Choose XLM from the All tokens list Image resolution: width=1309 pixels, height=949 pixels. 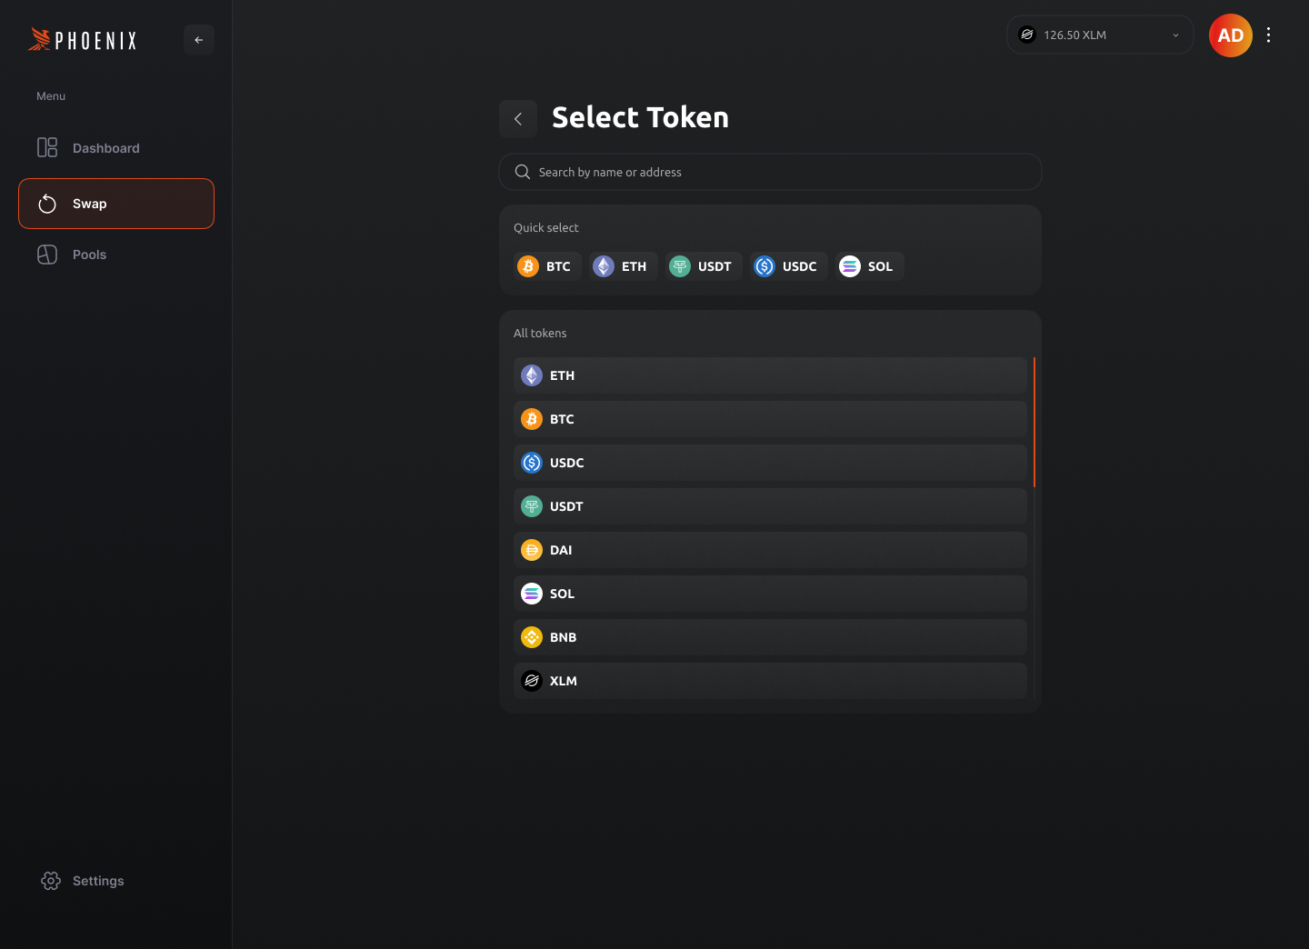click(770, 681)
